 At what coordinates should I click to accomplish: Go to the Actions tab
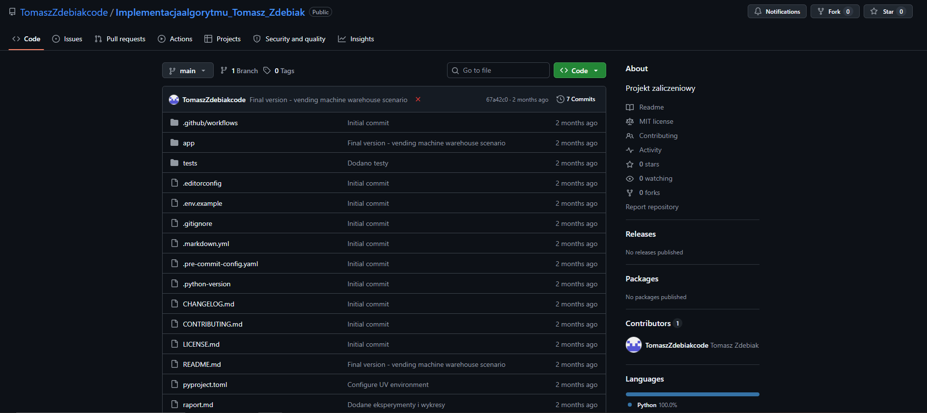[175, 39]
